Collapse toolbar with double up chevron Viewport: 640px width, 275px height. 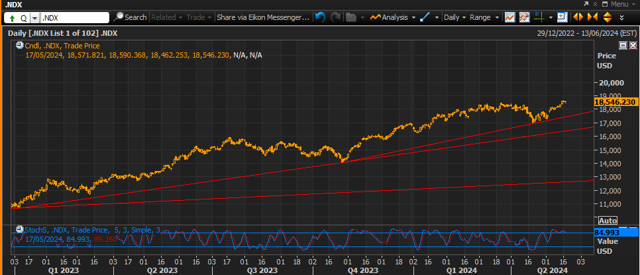coord(596,4)
